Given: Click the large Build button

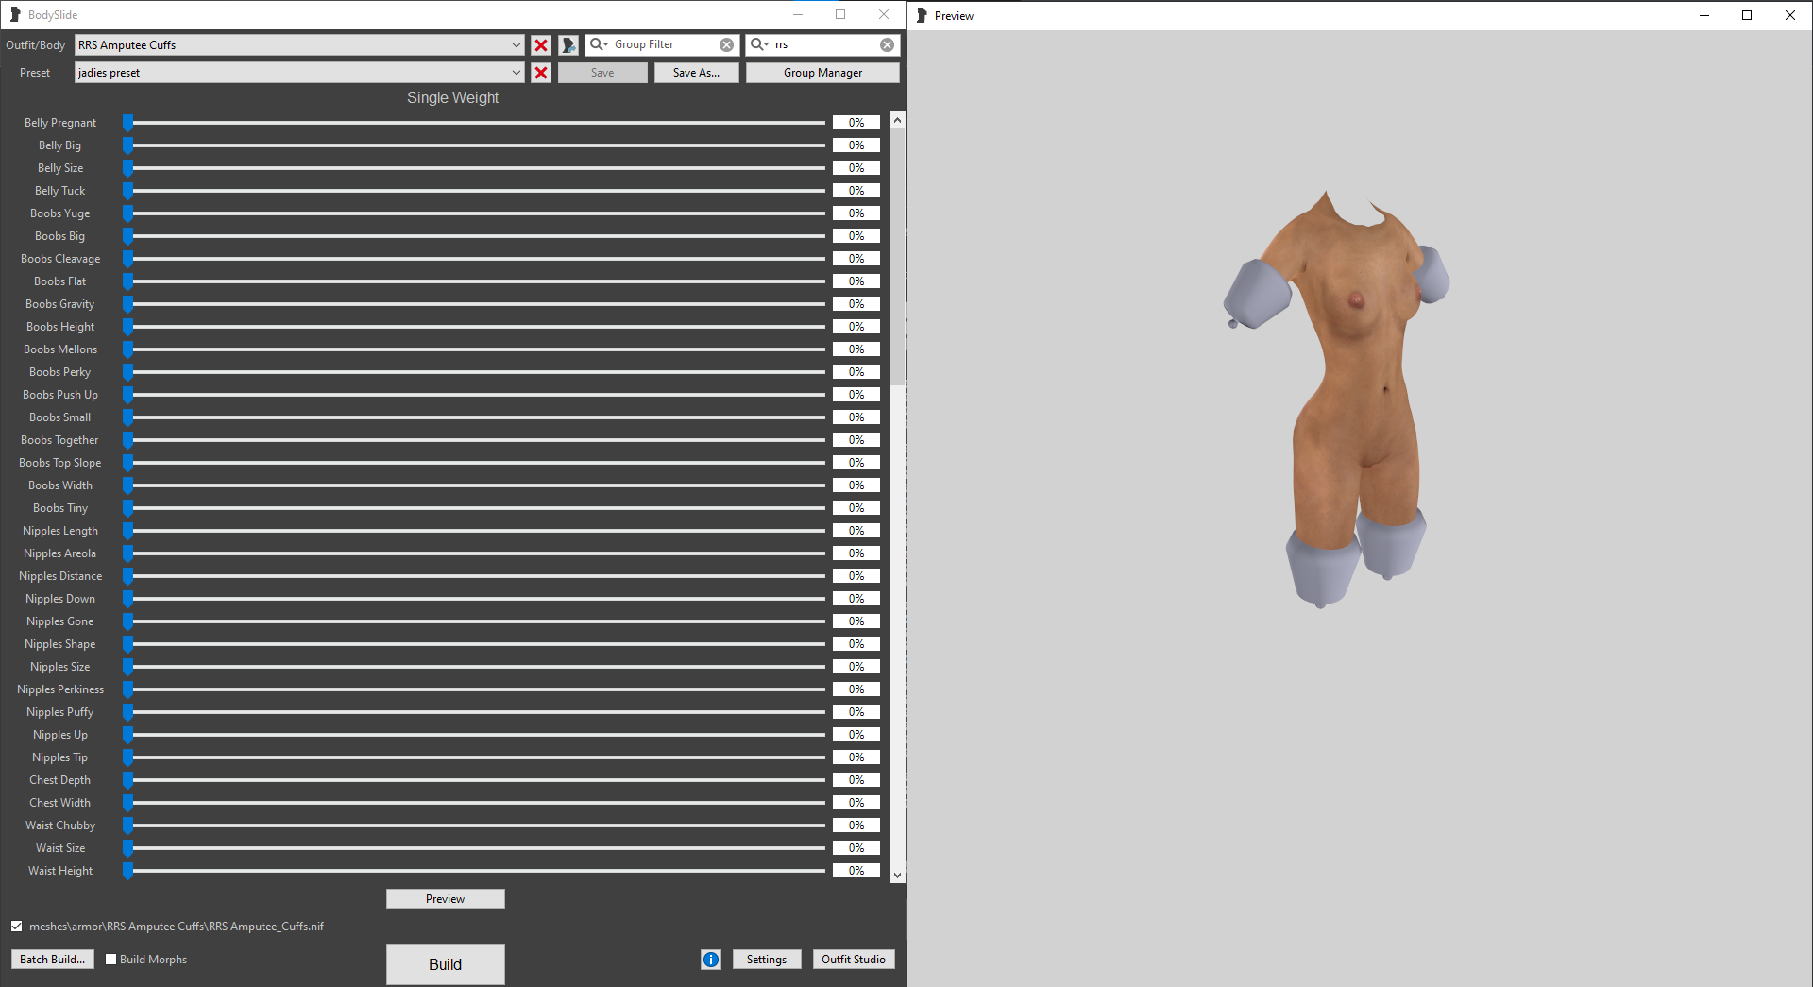Looking at the screenshot, I should 445,964.
